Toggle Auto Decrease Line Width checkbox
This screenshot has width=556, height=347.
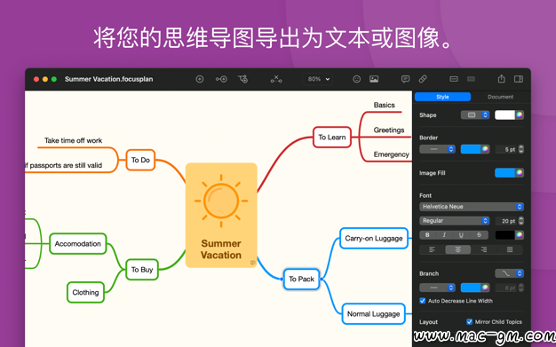coord(422,301)
